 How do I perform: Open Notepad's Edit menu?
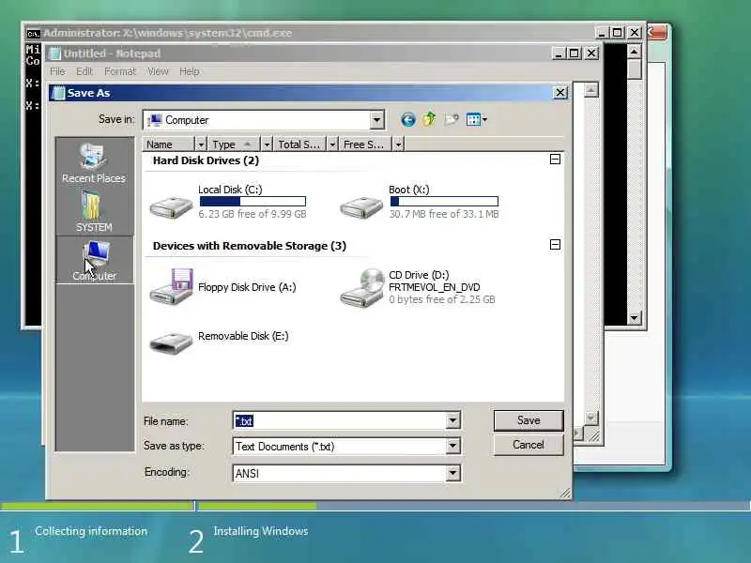84,71
